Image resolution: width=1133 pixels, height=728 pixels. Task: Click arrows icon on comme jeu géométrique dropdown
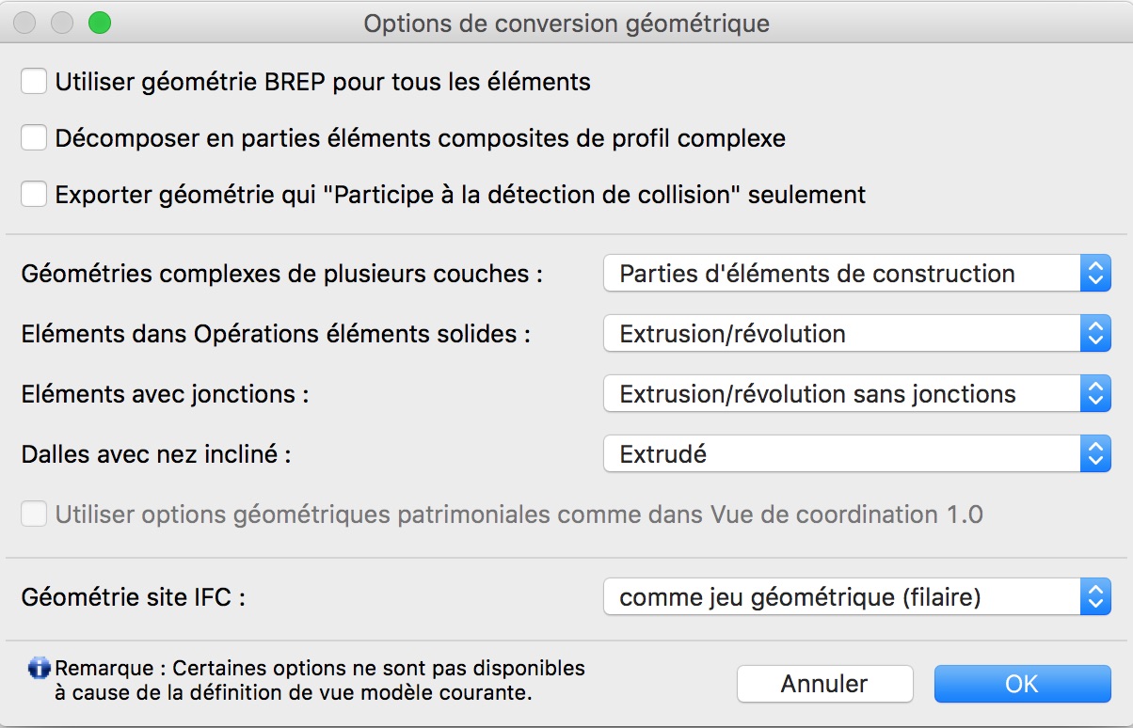pos(1094,597)
